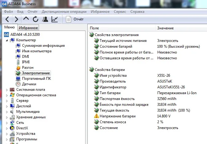Sort by the Поле column header
The image size is (207, 144).
point(121,28)
